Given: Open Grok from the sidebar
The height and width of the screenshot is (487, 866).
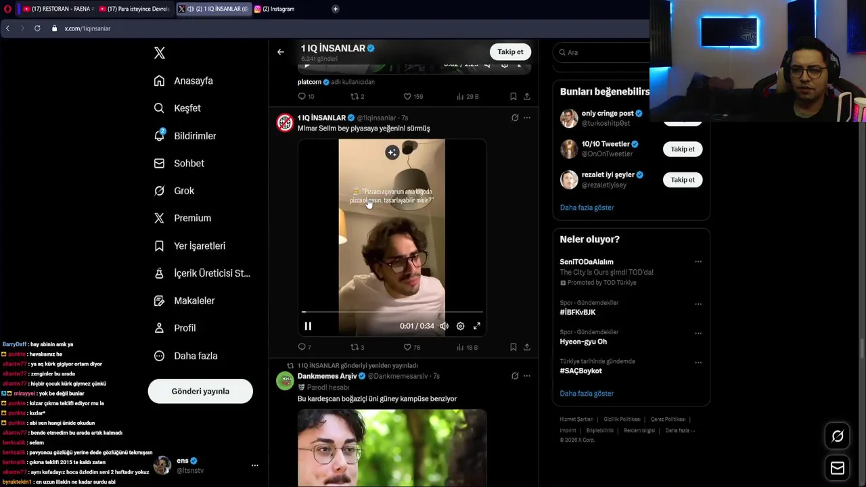Looking at the screenshot, I should click(174, 191).
